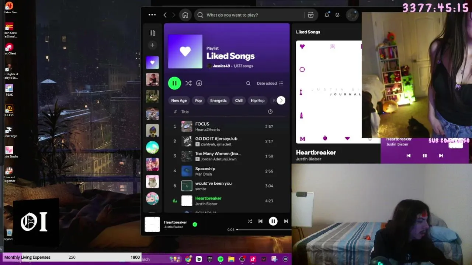Viewport: 472px width, 265px height.
Task: Select the track Too Many Women
Action: (227, 156)
